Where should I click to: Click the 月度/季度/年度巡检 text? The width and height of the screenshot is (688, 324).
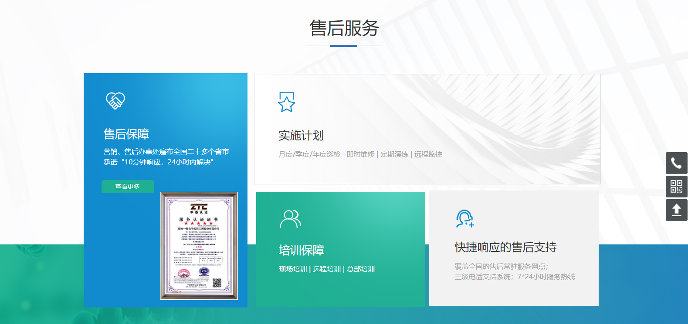pos(309,154)
